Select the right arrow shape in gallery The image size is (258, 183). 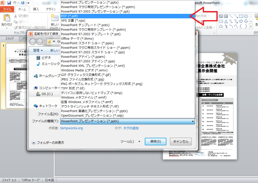[241, 21]
